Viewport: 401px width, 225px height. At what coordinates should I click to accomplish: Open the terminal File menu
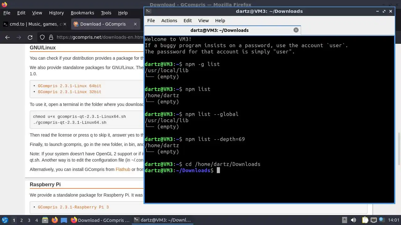[x=151, y=20]
